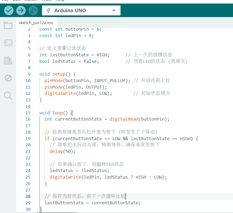Viewport: 233px width, 213px height.
Task: Click the comment '// 初始状态熄灭'
Action: click(x=151, y=93)
